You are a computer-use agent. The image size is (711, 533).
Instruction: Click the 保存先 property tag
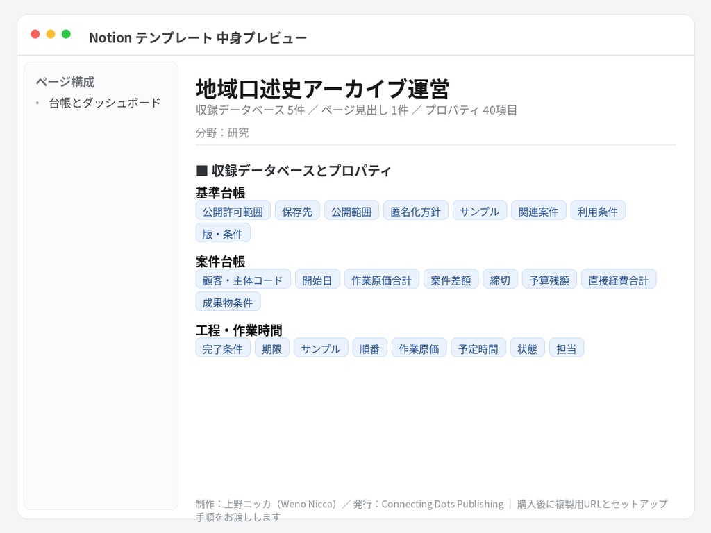click(x=297, y=211)
